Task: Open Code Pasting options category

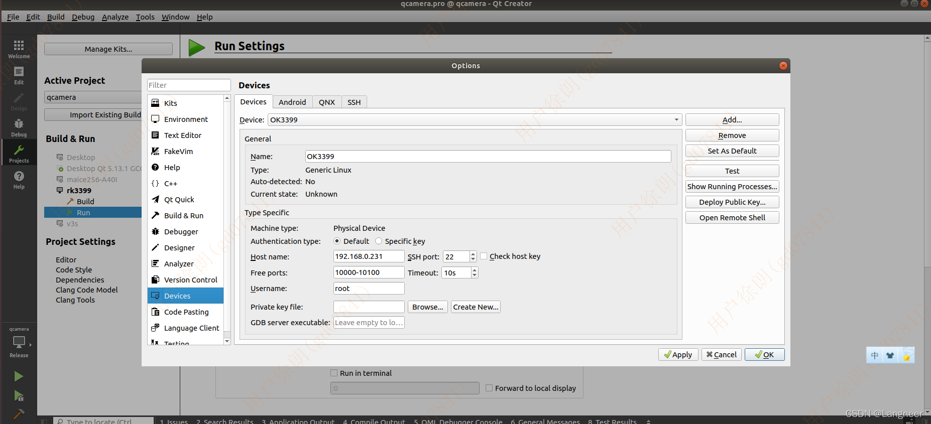Action: tap(185, 312)
